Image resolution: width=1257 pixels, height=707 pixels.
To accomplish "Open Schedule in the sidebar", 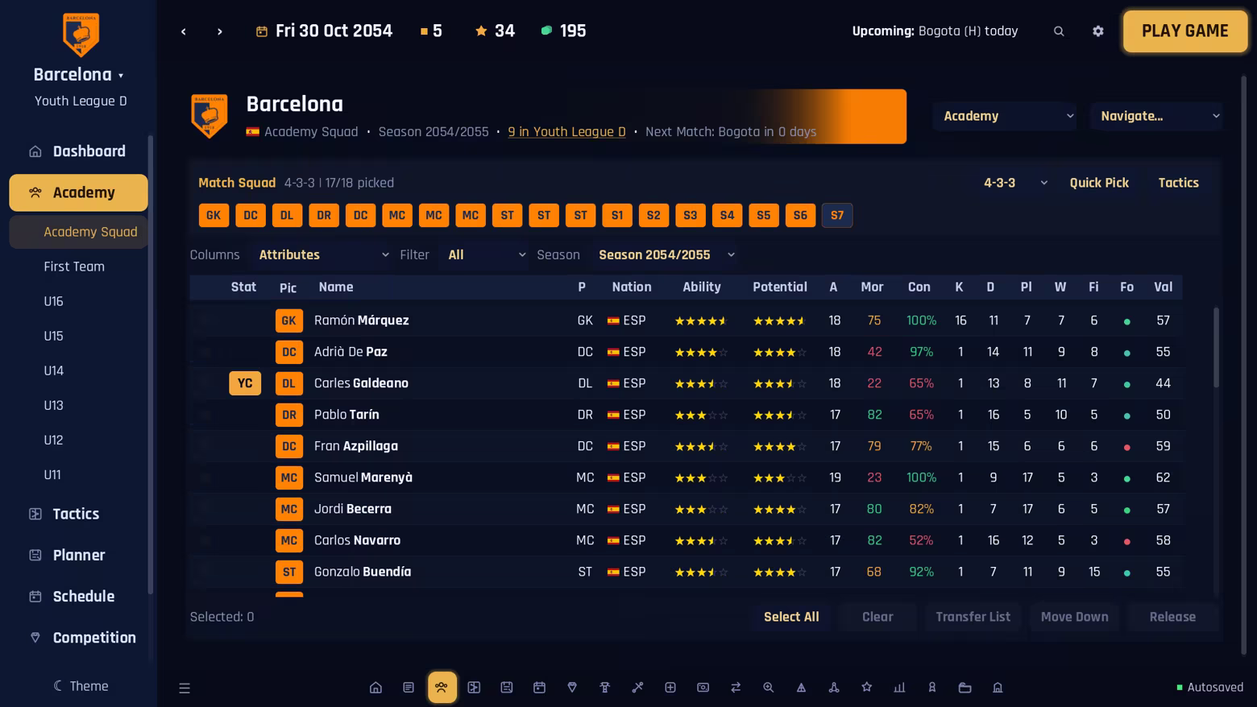I will [x=78, y=597].
